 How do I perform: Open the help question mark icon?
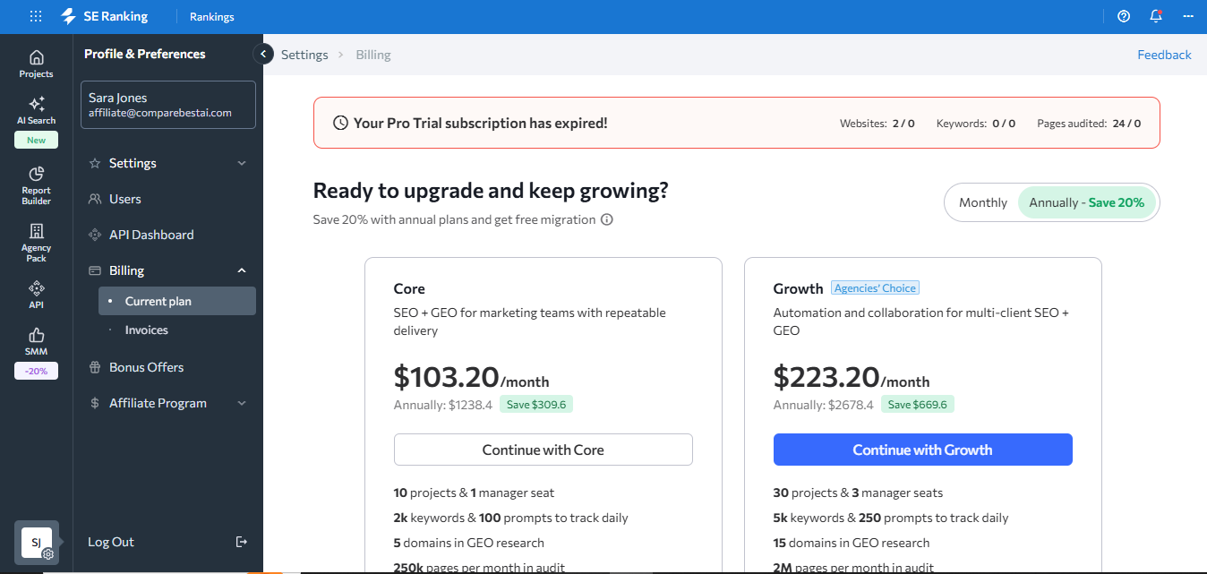[1124, 16]
